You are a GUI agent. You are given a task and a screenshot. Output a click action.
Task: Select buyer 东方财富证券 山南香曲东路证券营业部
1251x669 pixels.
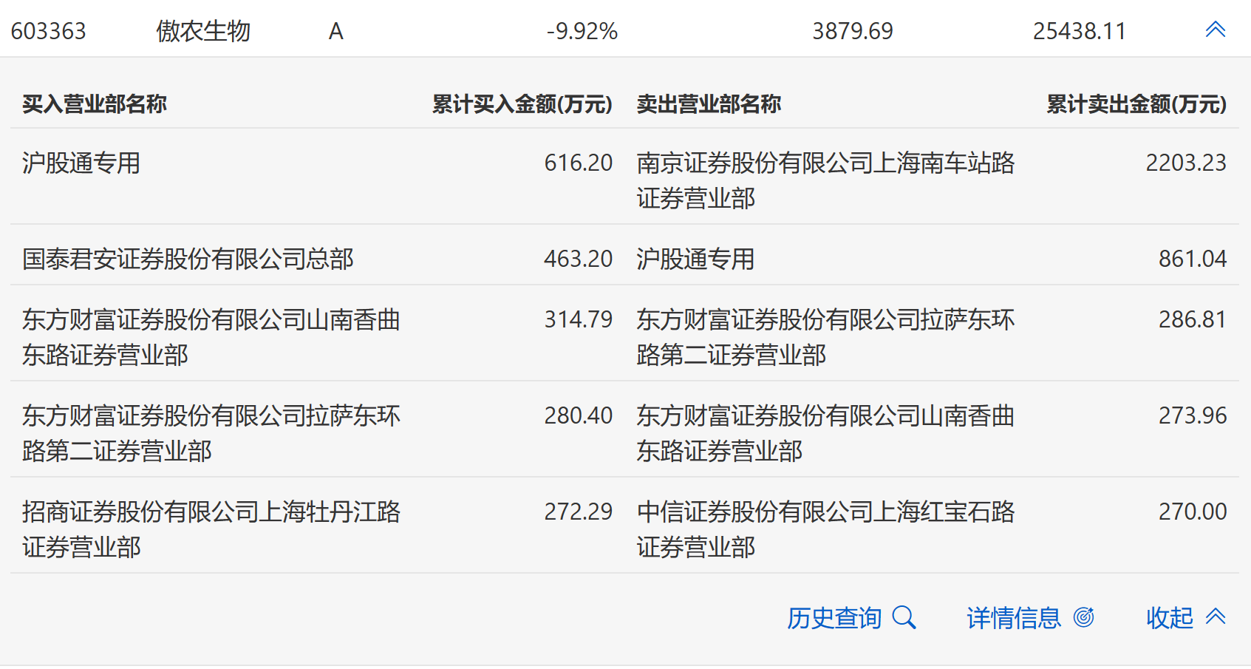point(211,337)
